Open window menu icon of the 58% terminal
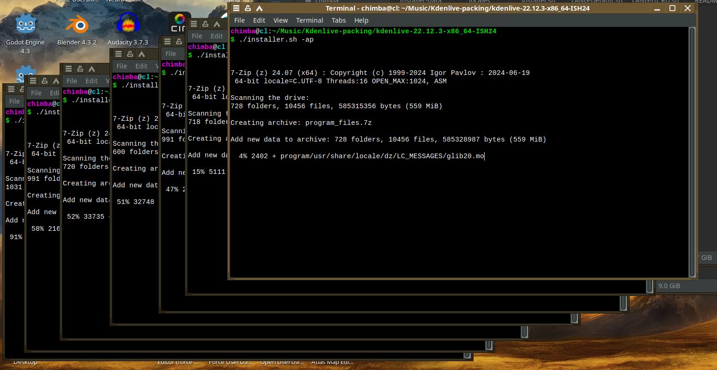This screenshot has height=370, width=717. (33, 81)
